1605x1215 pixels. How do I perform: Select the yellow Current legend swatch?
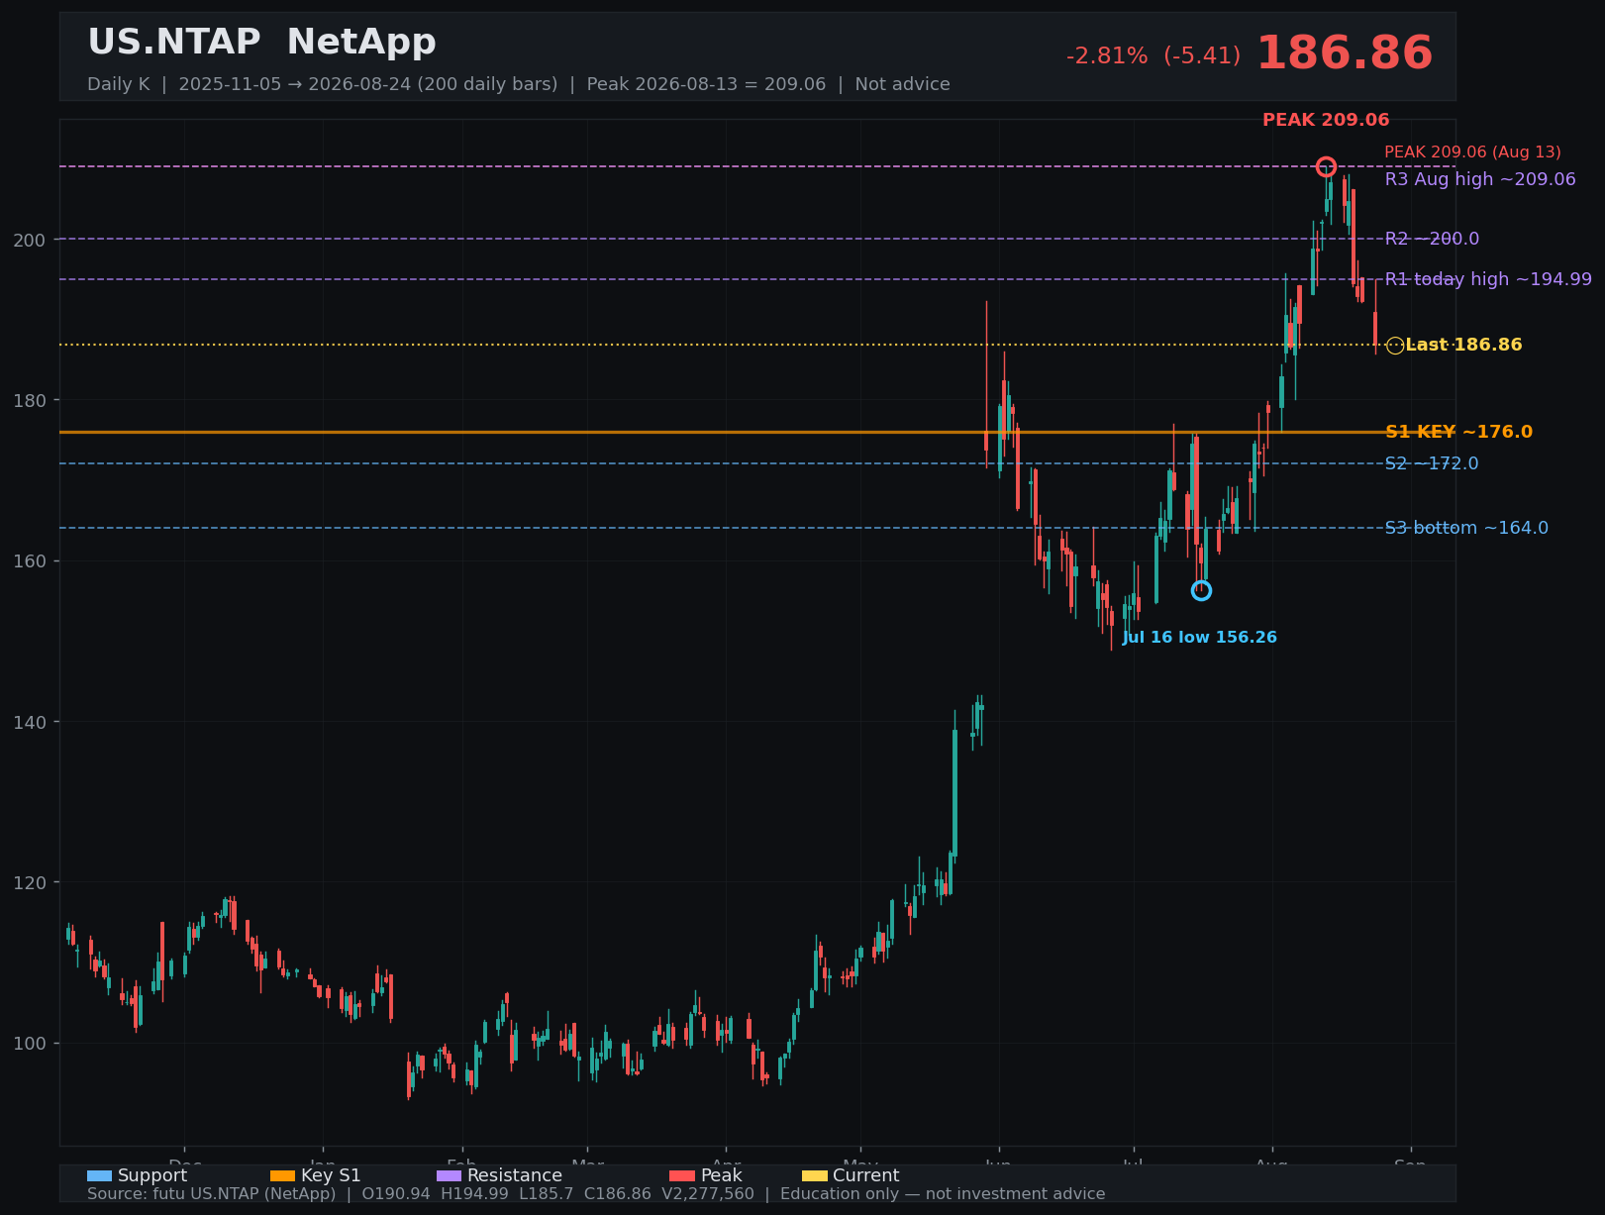(x=814, y=1175)
